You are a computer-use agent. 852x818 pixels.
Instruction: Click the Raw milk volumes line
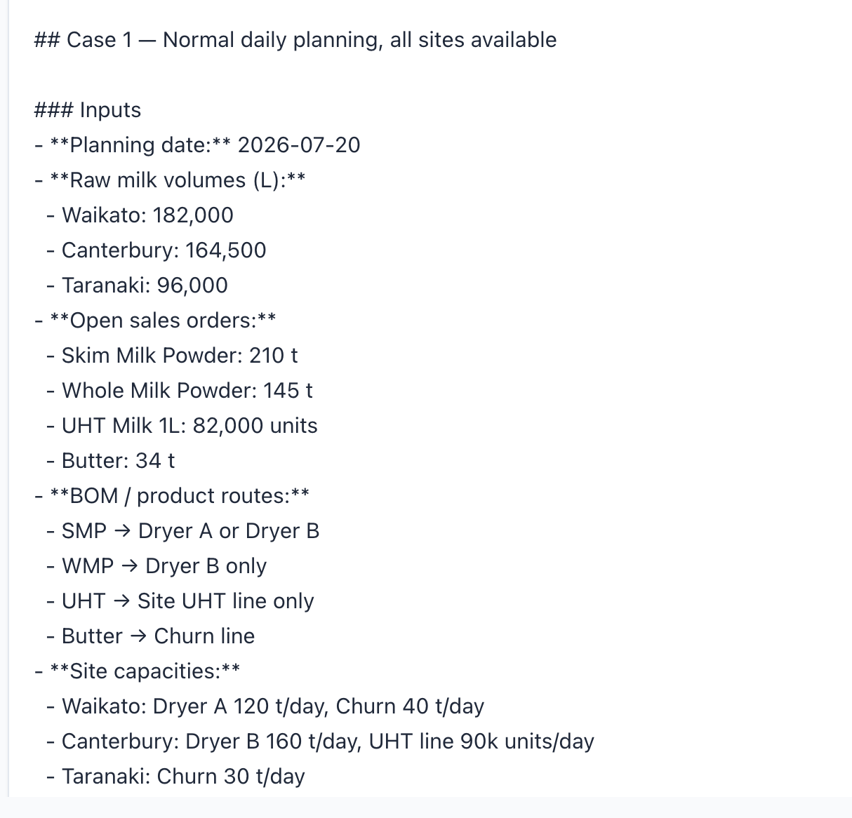click(170, 180)
